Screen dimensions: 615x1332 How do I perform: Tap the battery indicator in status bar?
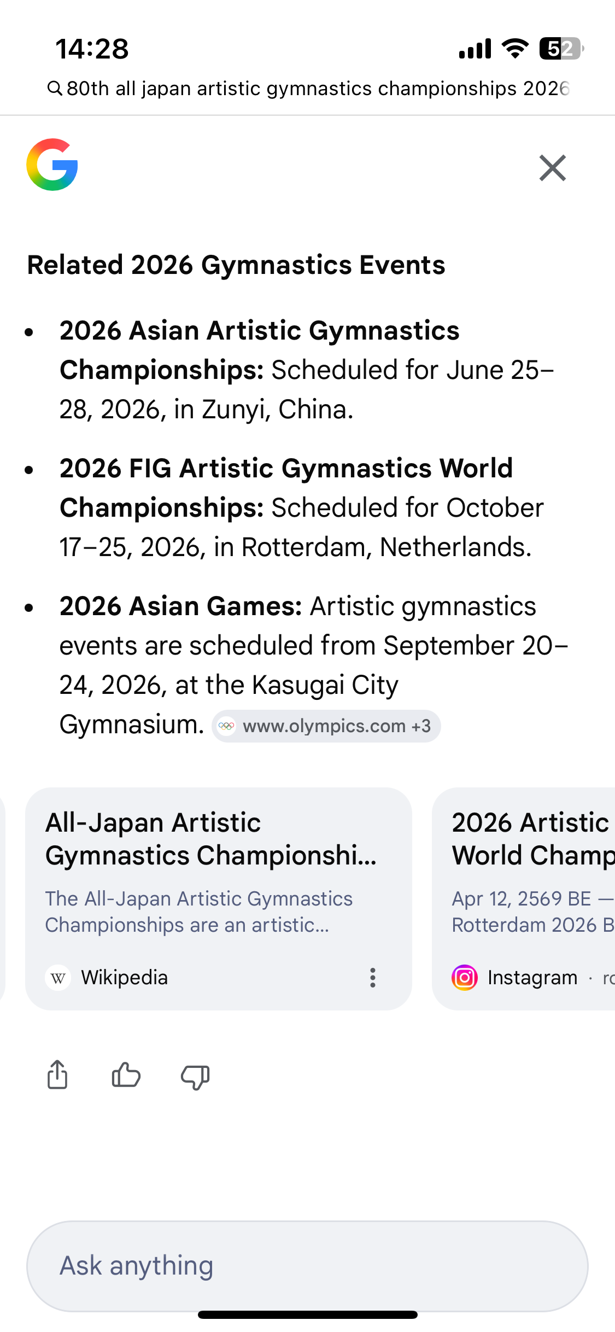pyautogui.click(x=561, y=49)
